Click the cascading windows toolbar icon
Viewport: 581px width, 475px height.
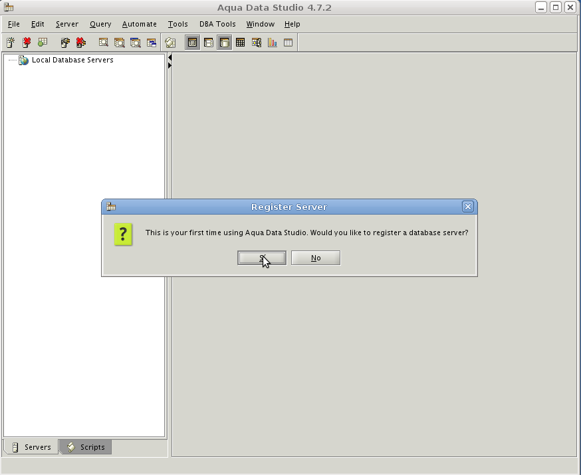click(151, 43)
